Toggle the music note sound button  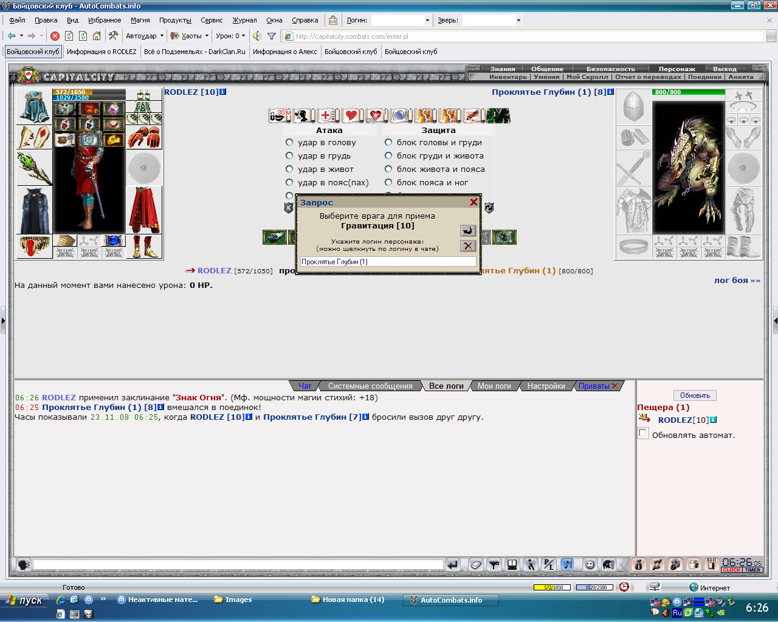[x=567, y=565]
